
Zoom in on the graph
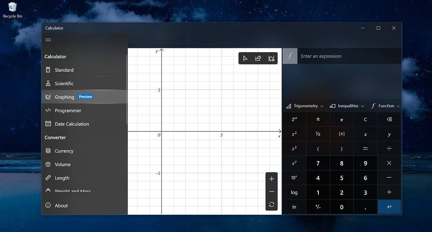point(272,179)
